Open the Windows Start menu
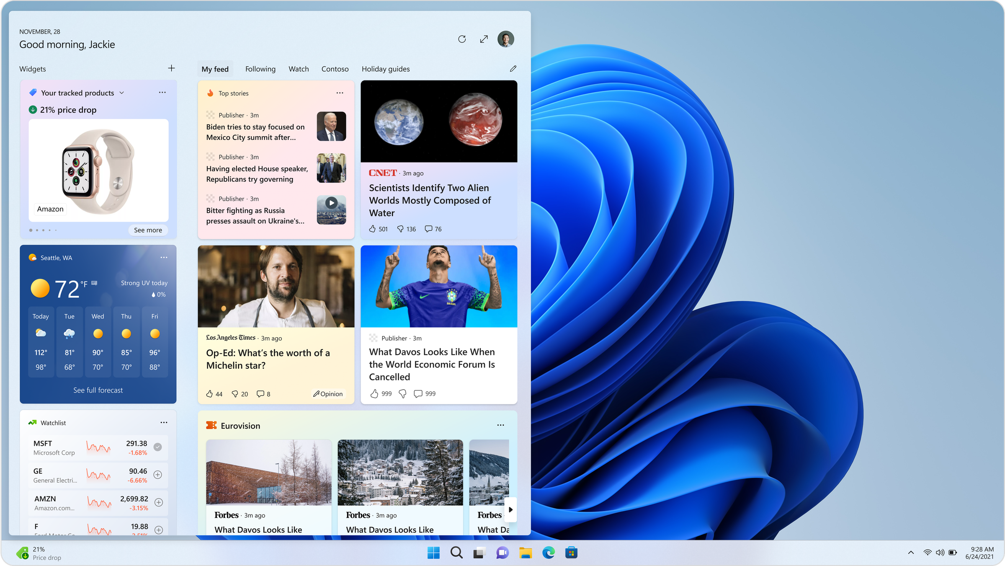 click(x=433, y=553)
